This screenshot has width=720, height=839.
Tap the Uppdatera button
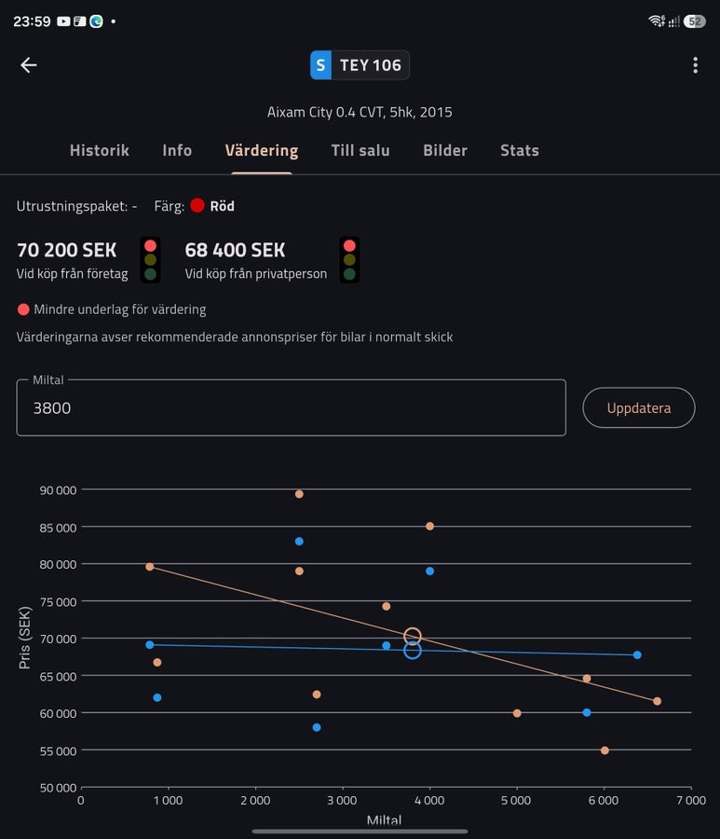coord(639,407)
